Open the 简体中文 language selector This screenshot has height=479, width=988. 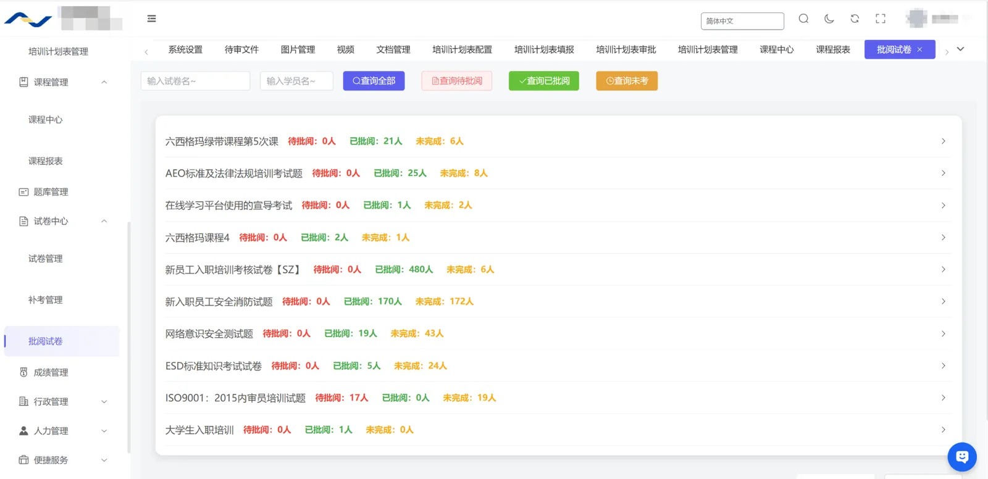[x=742, y=21]
